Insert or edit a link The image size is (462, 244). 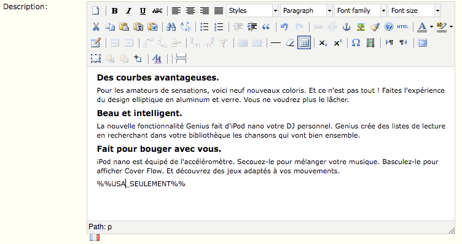pos(318,27)
